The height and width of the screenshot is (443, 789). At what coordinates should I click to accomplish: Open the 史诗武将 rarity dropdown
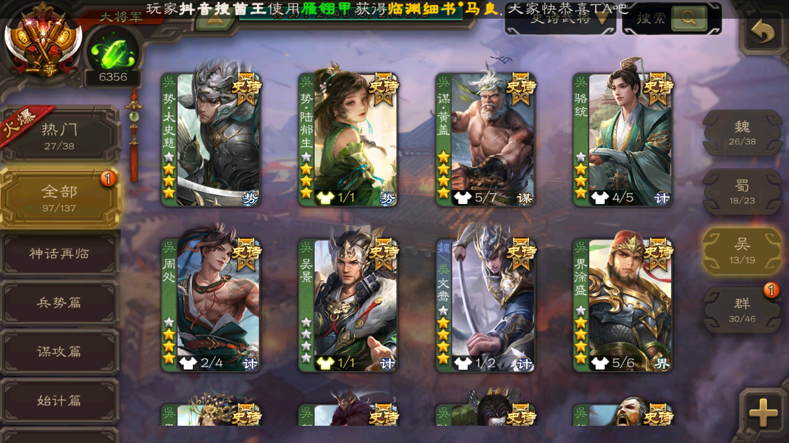tap(560, 20)
